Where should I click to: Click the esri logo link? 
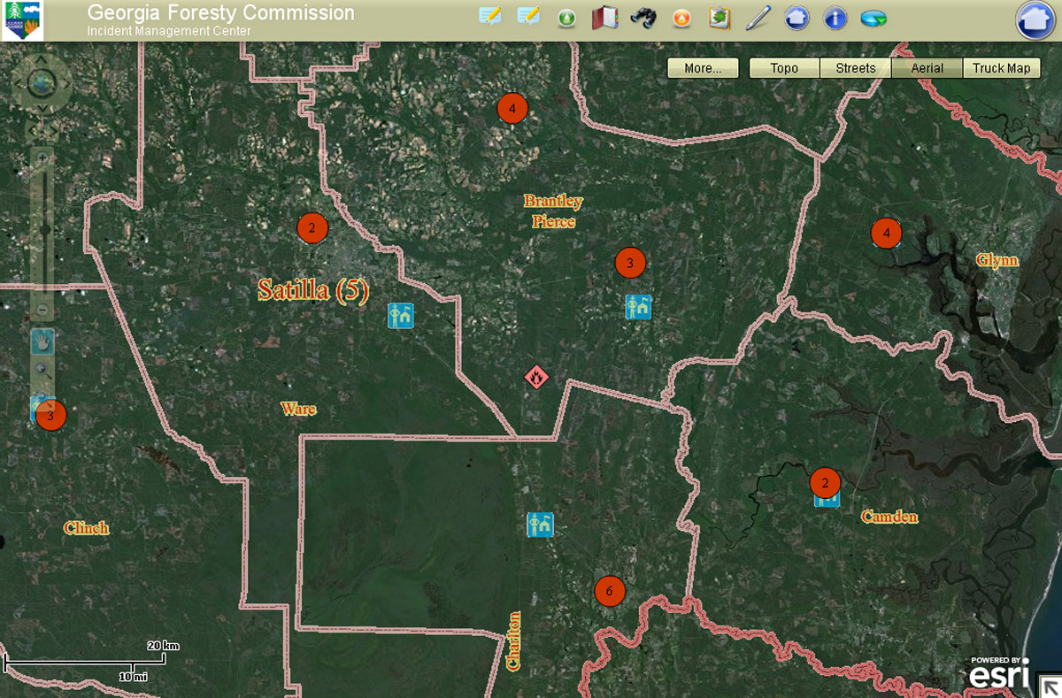1000,672
